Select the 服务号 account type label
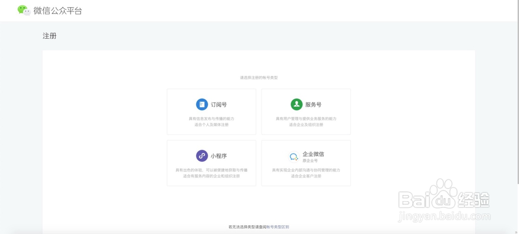 313,105
